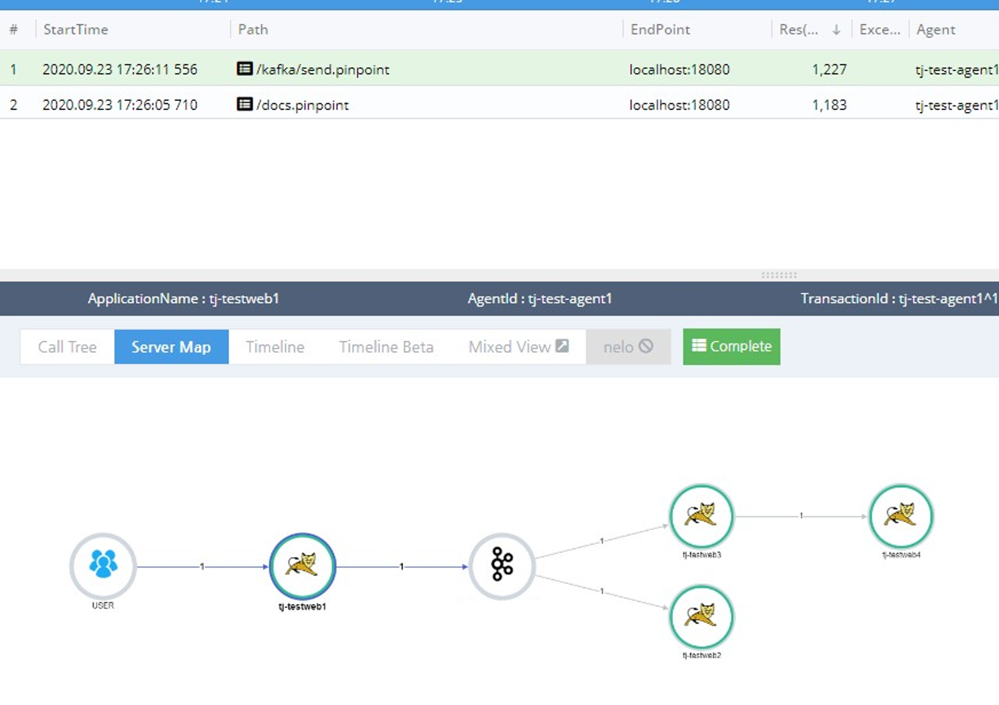The image size is (999, 705).
Task: Click row number 1 cell
Action: [13, 70]
